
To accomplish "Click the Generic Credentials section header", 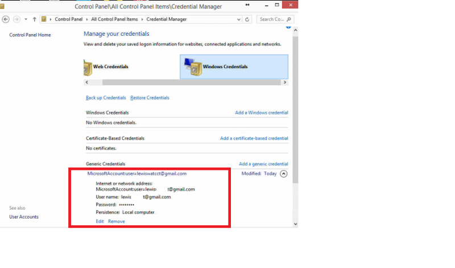I will [106, 164].
